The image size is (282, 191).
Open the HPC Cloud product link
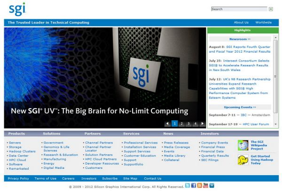pos(17,160)
